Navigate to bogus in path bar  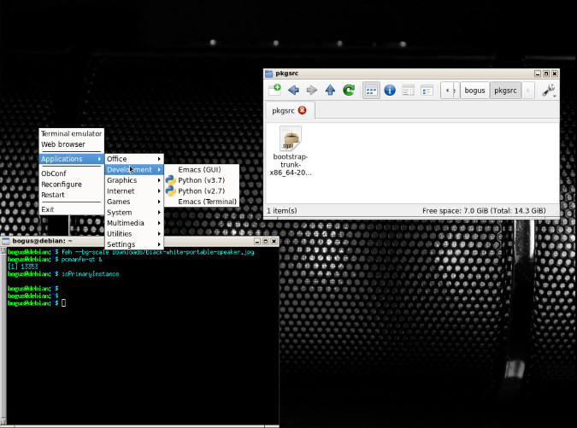point(474,91)
